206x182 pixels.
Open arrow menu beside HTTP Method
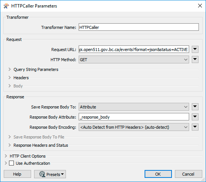(x=195, y=60)
